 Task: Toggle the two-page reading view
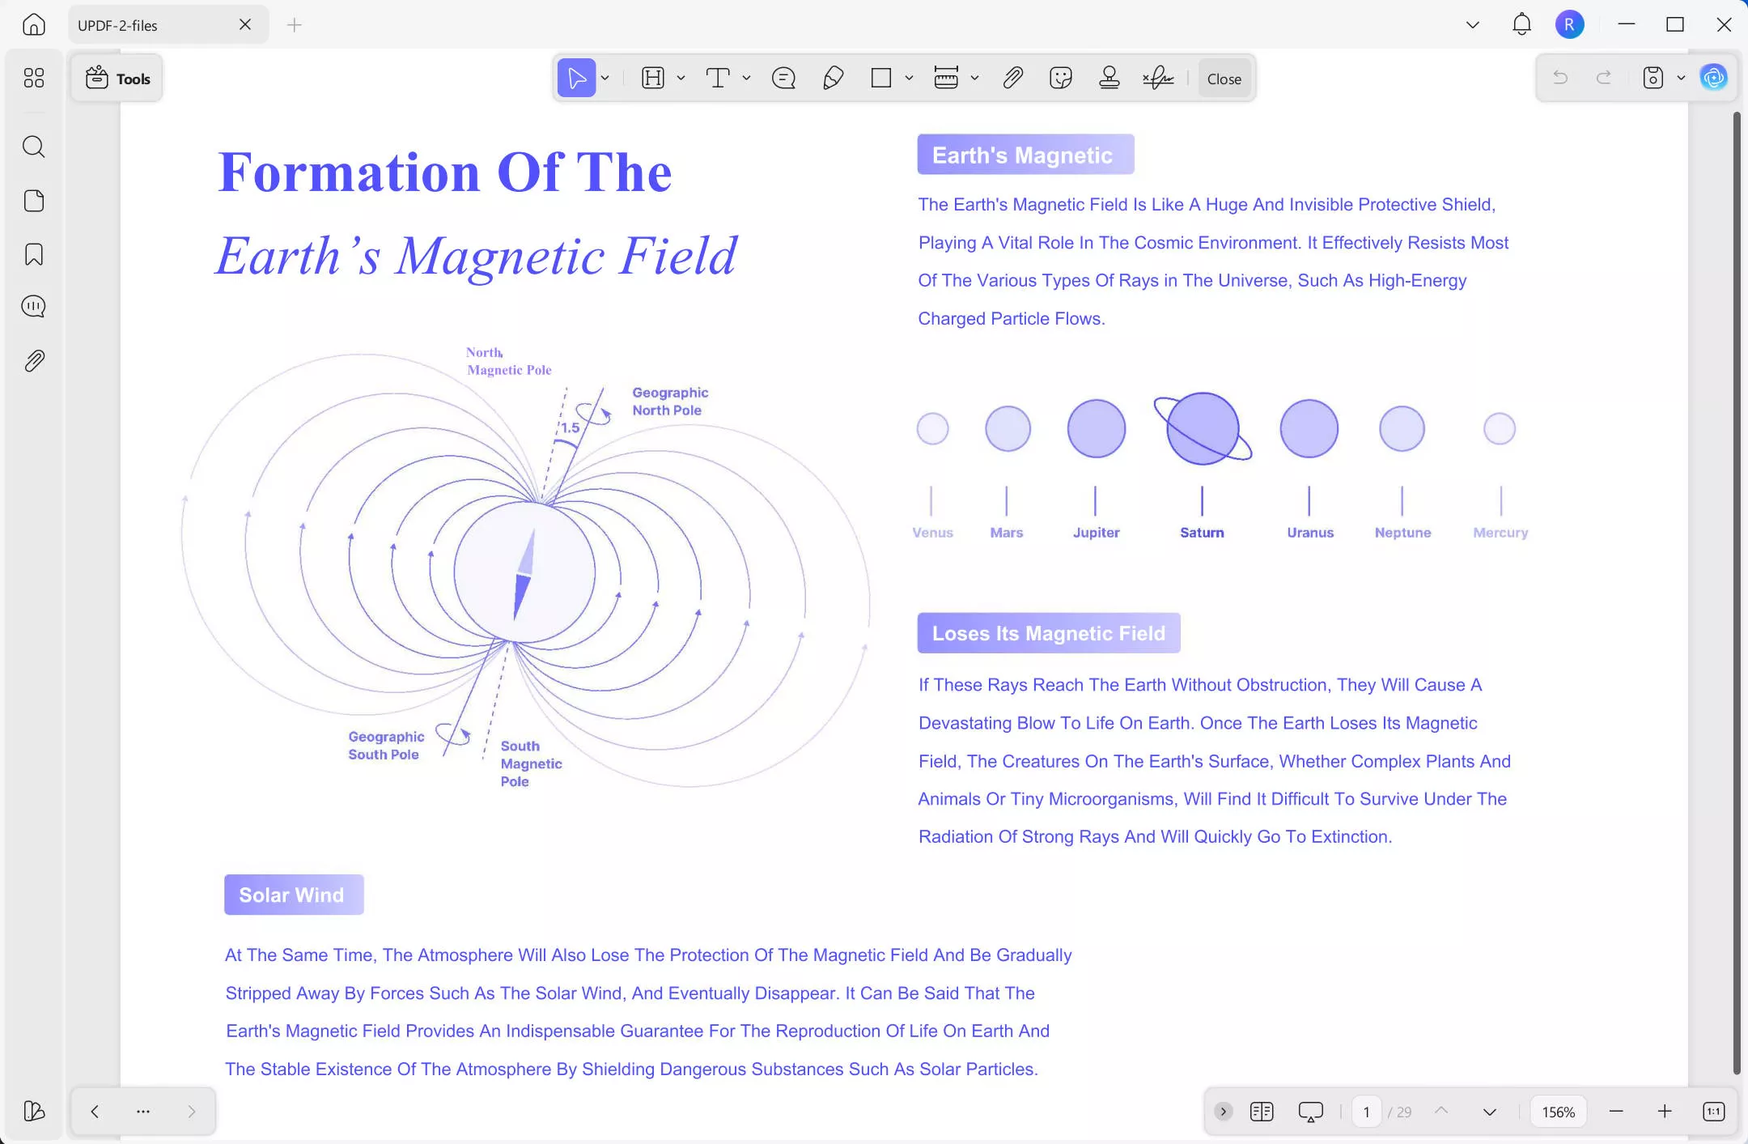1261,1112
